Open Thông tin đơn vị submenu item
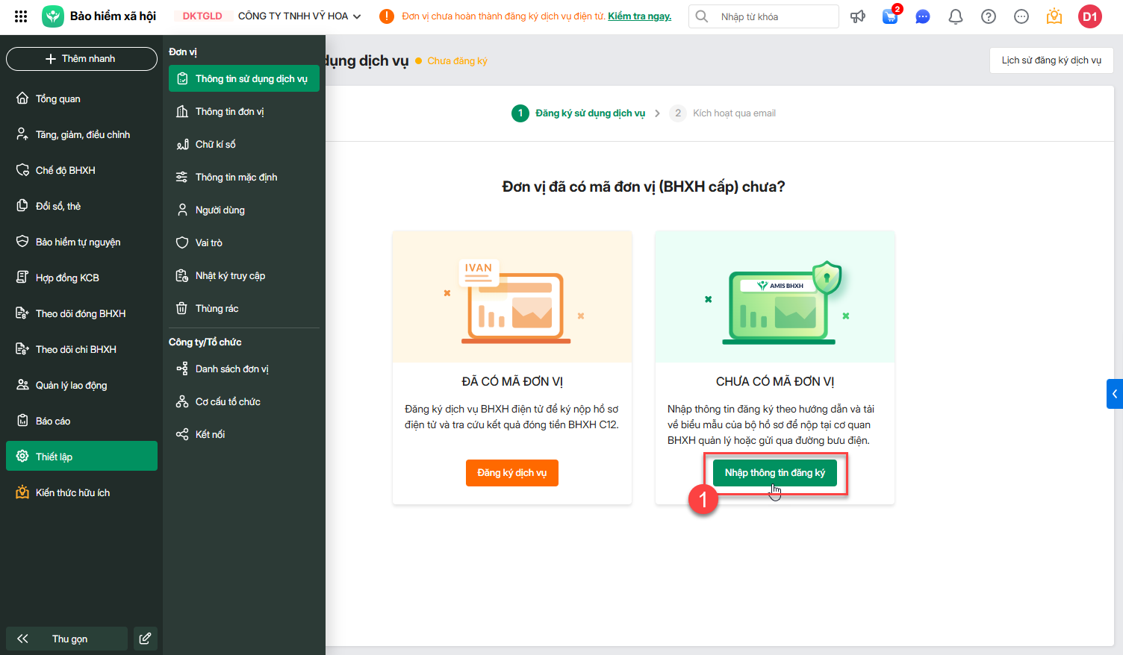The width and height of the screenshot is (1123, 655). [x=244, y=112]
